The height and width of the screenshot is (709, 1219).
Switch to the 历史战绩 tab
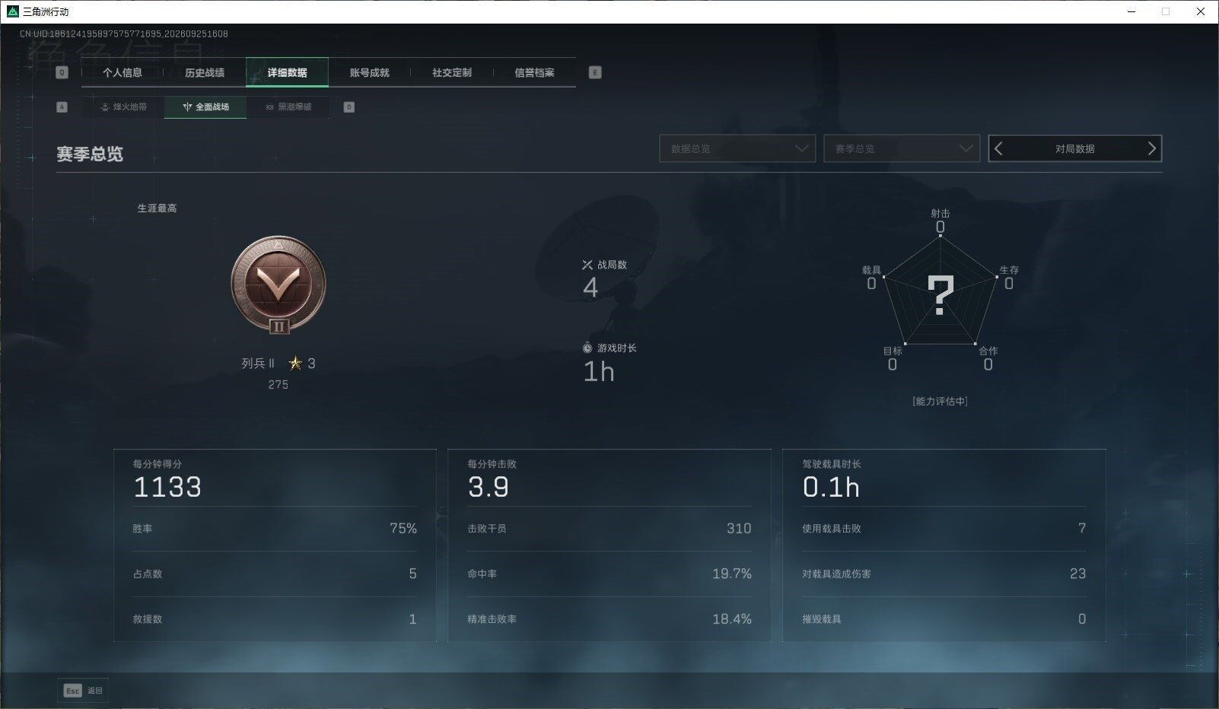pyautogui.click(x=205, y=72)
